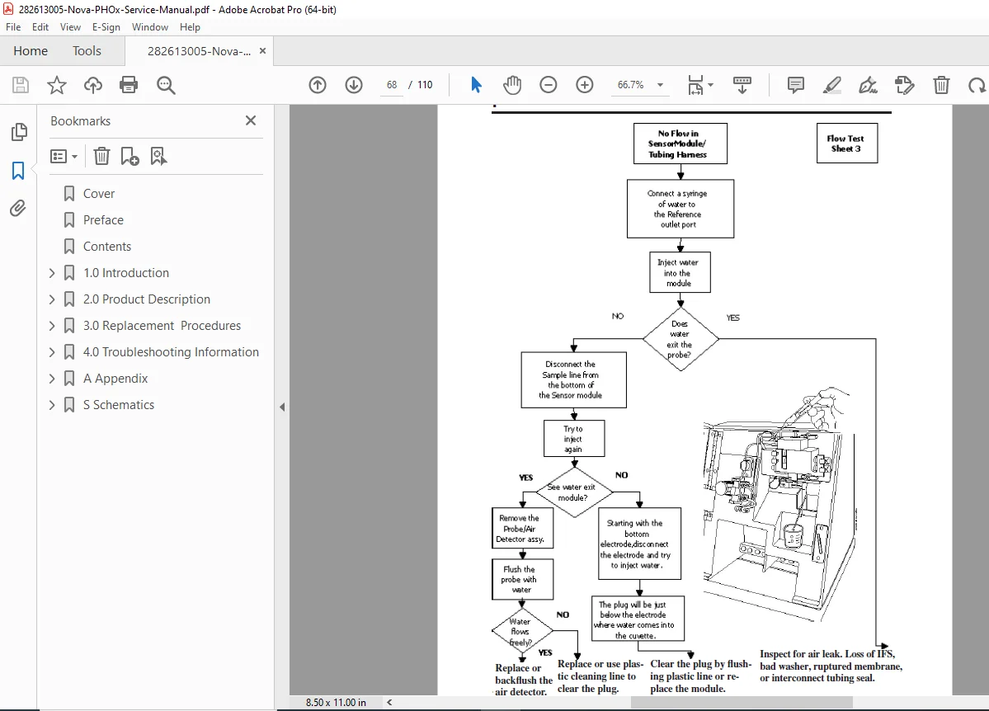Image resolution: width=989 pixels, height=711 pixels.
Task: Click the page number field showing 68
Action: click(392, 84)
